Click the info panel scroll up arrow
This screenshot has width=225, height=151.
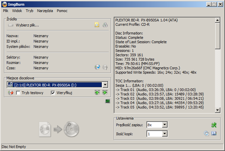click(x=217, y=20)
